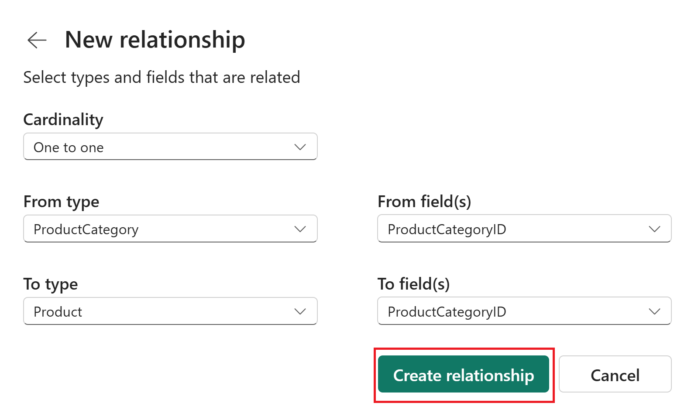
Task: Cancel the new relationship dialog
Action: pos(615,375)
